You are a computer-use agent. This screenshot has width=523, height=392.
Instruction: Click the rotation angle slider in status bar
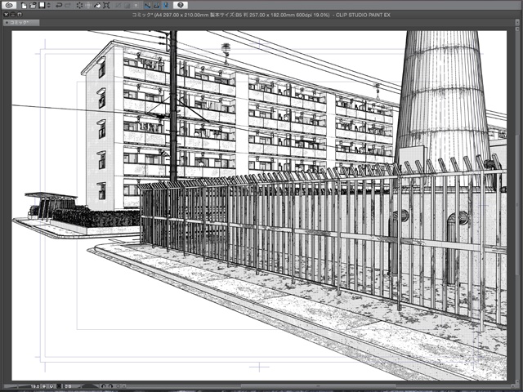tap(89, 386)
